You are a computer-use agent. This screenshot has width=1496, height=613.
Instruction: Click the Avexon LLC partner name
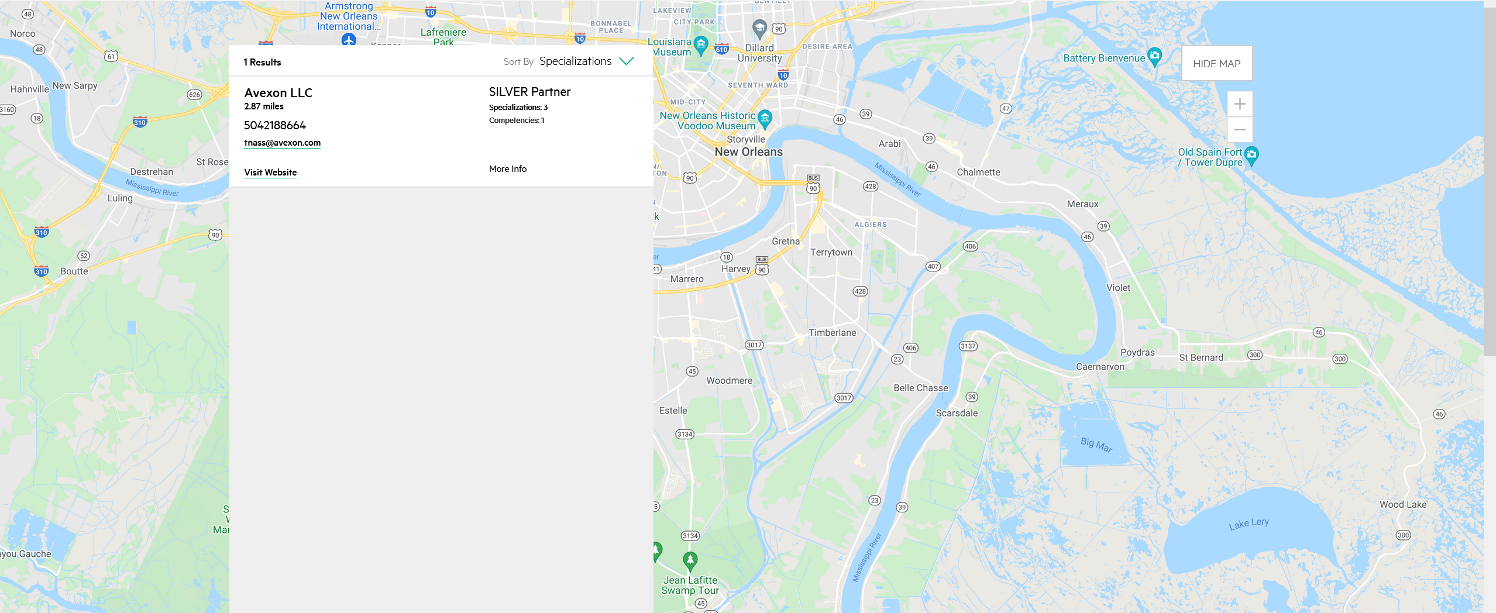coord(278,92)
